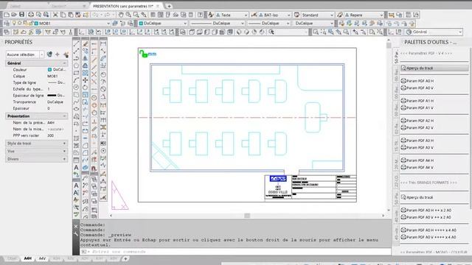
Task: Select the Erase tool in the modify toolbar
Action: click(x=86, y=44)
